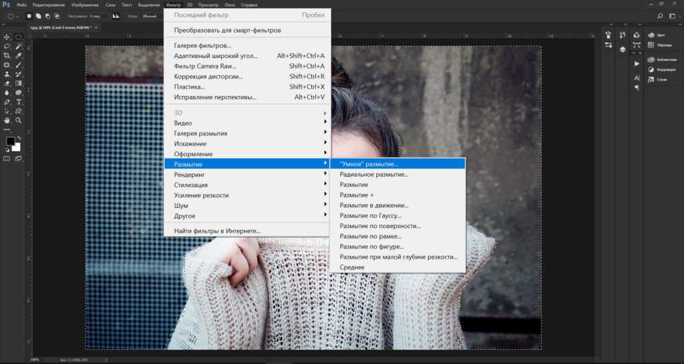The width and height of the screenshot is (684, 364).
Task: Open the Слои menu
Action: 110,5
